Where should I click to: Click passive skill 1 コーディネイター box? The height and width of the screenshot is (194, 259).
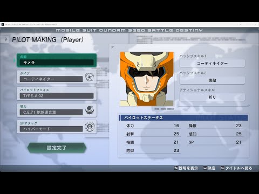click(212, 63)
